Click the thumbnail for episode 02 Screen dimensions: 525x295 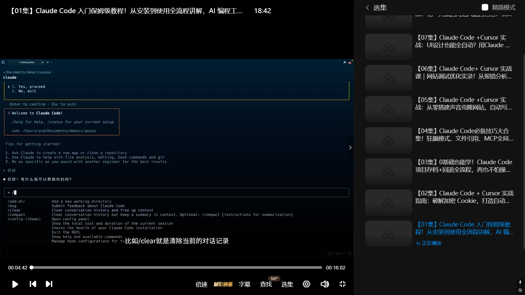pyautogui.click(x=388, y=203)
